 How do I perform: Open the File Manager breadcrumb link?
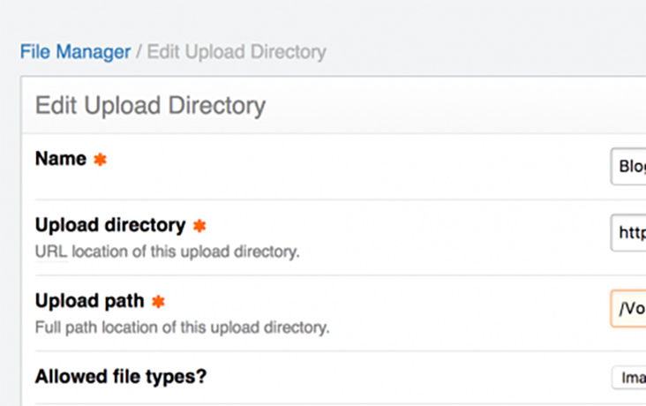click(75, 52)
